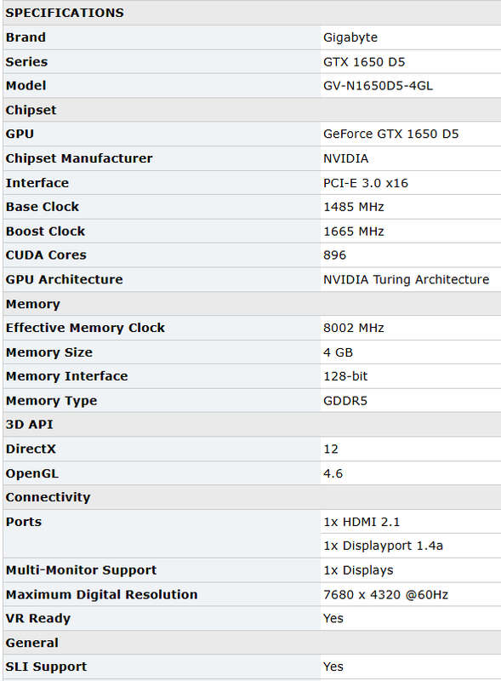Select the 128-bit value
Image resolution: width=501 pixels, height=681 pixels.
pos(345,376)
